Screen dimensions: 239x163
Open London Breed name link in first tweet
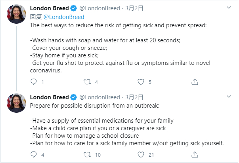pyautogui.click(x=50, y=8)
